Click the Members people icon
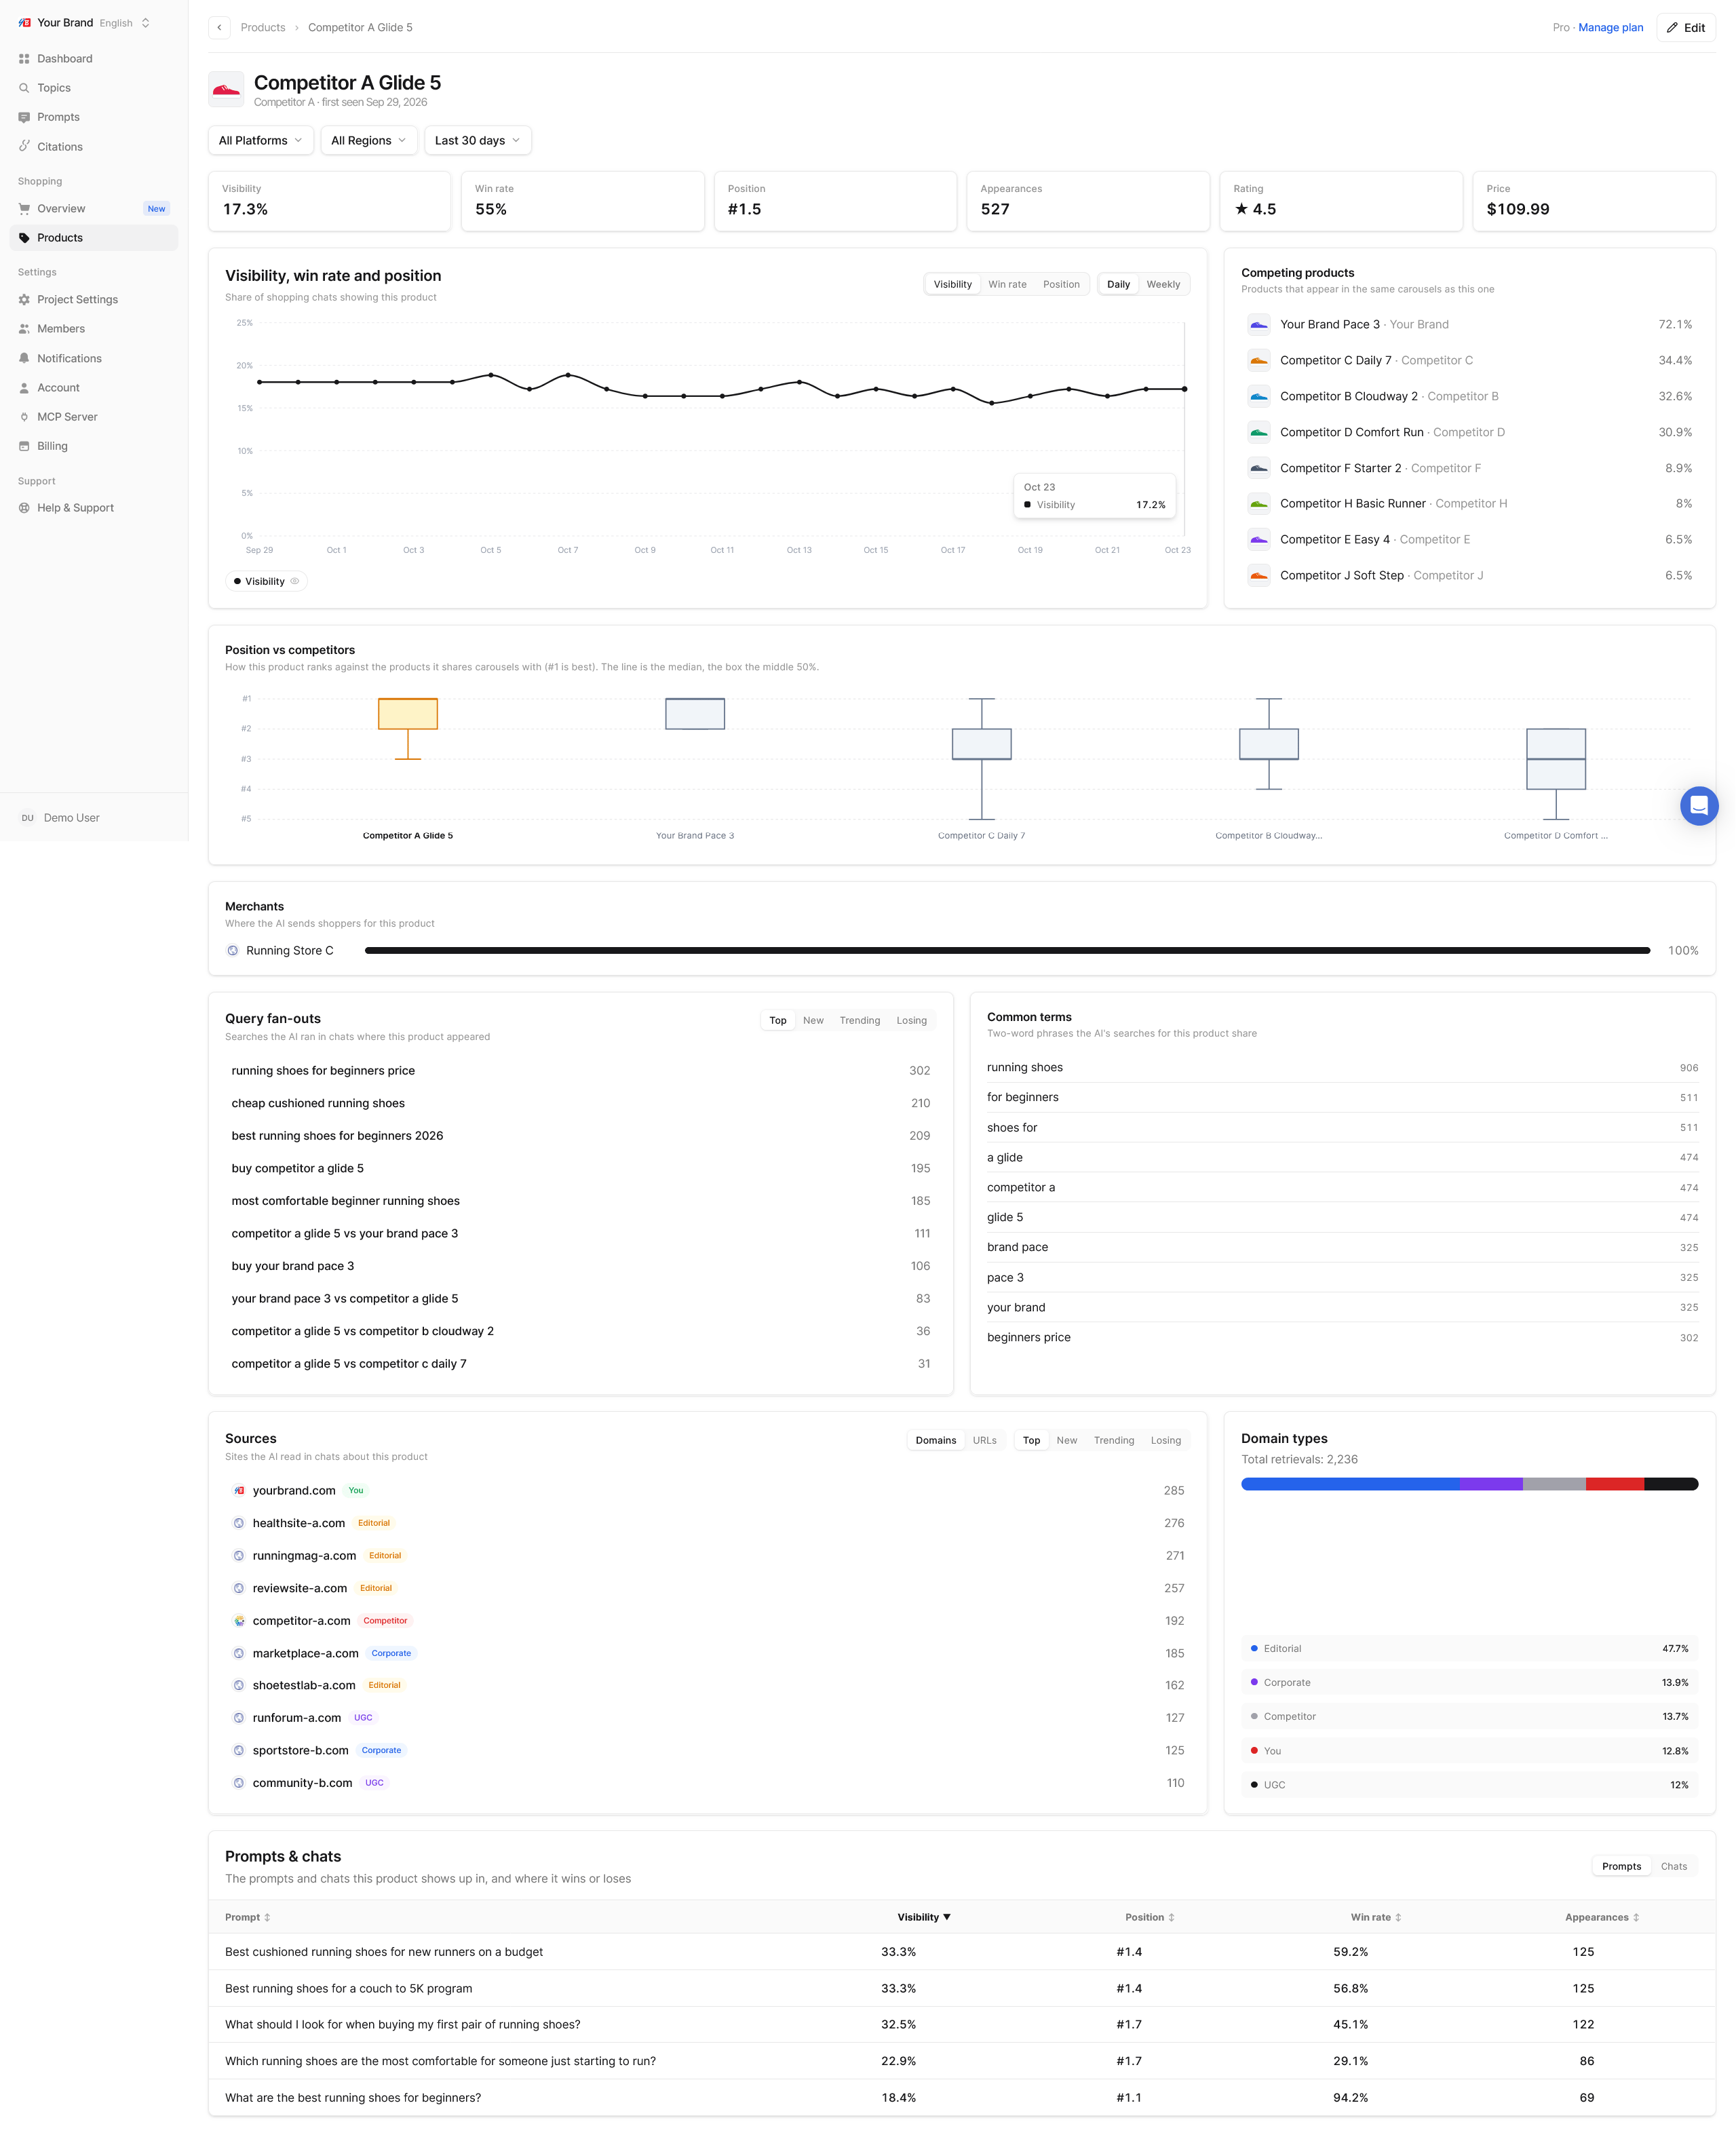1736x2137 pixels. [24, 329]
